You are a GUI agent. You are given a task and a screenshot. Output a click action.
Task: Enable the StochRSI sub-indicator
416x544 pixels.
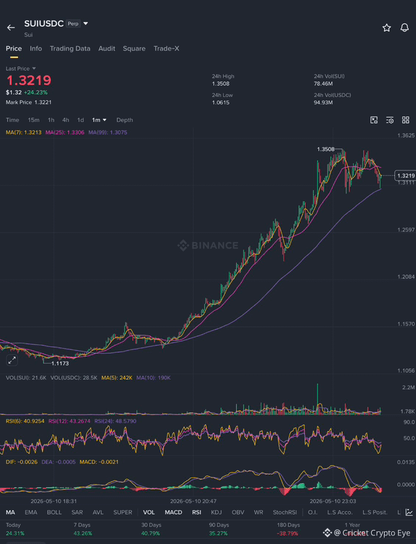285,513
